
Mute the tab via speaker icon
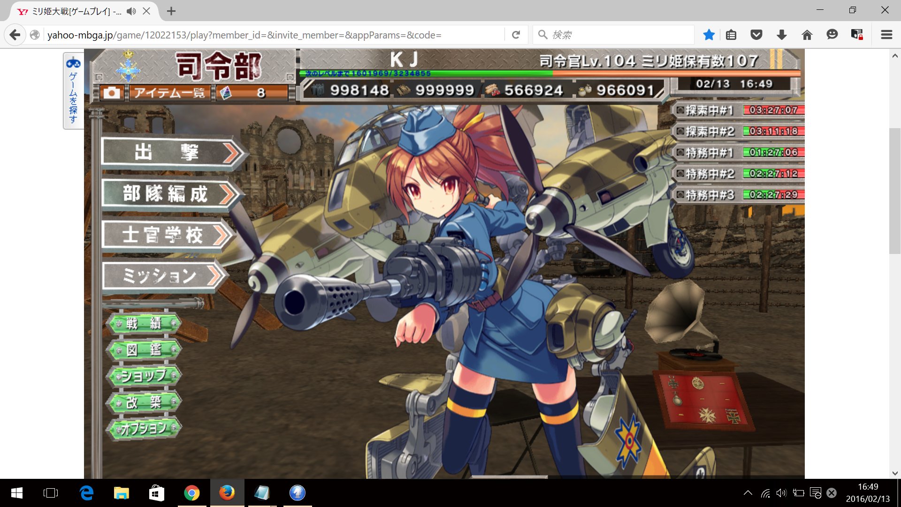tap(131, 11)
